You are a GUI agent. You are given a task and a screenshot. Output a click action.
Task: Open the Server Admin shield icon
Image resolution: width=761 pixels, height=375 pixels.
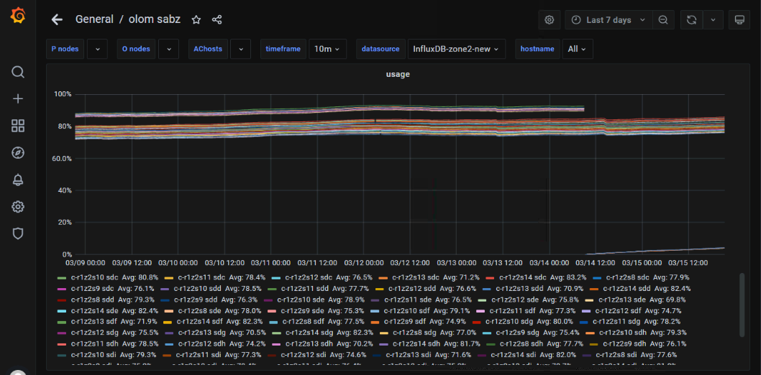[18, 233]
